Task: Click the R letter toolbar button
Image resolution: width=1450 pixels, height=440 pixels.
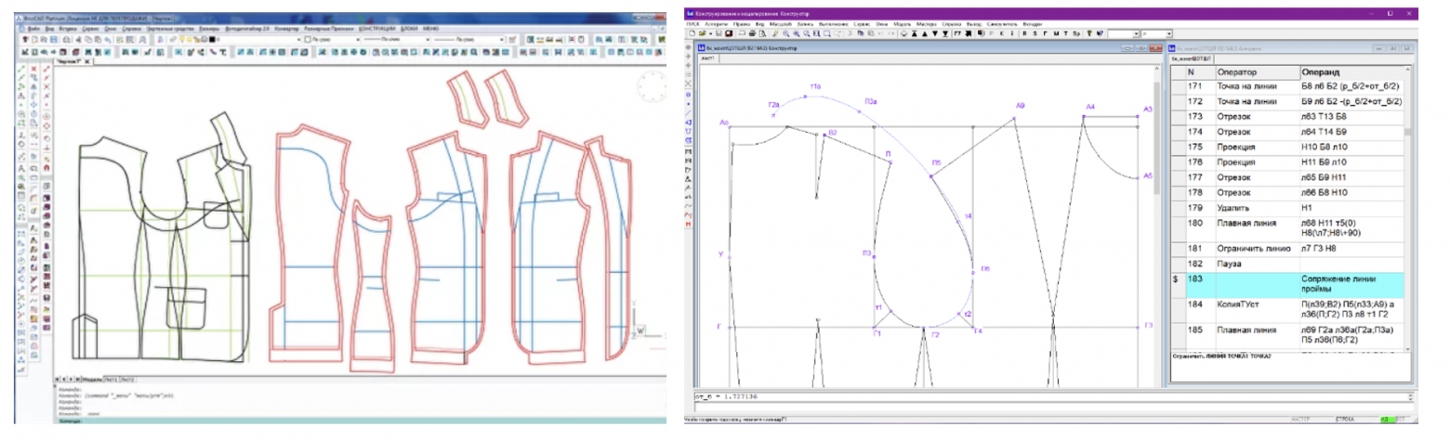Action: 1024,33
